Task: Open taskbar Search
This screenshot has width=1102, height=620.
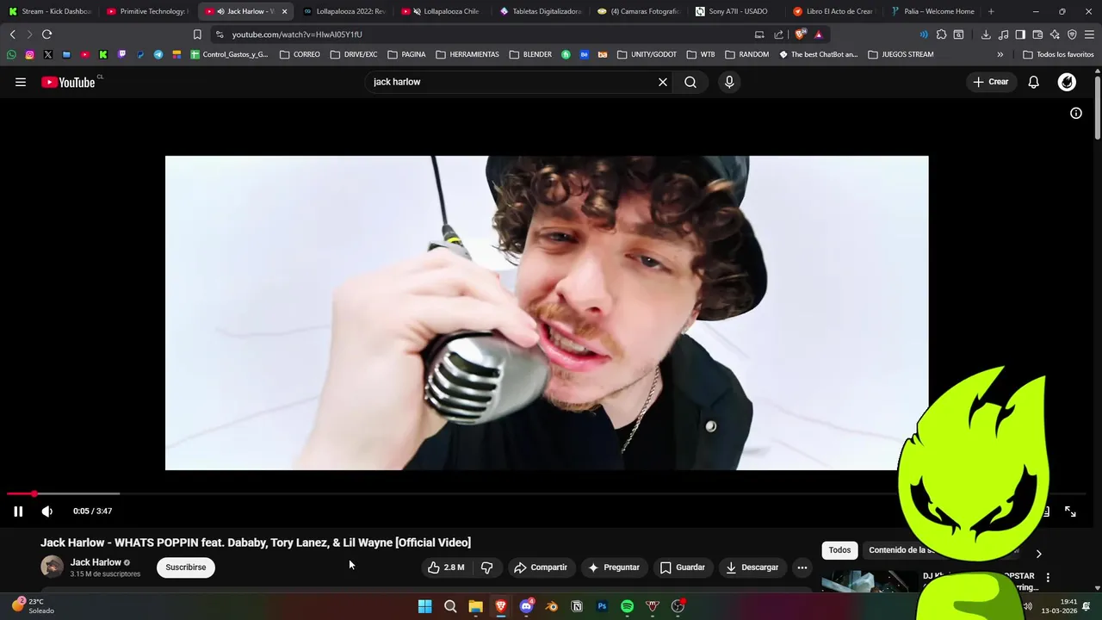Action: click(450, 606)
